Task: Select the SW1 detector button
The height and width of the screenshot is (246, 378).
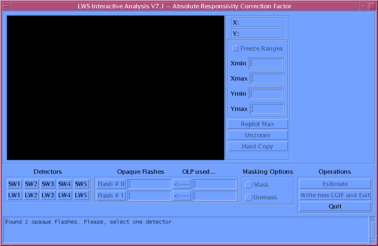Action: pyautogui.click(x=14, y=184)
